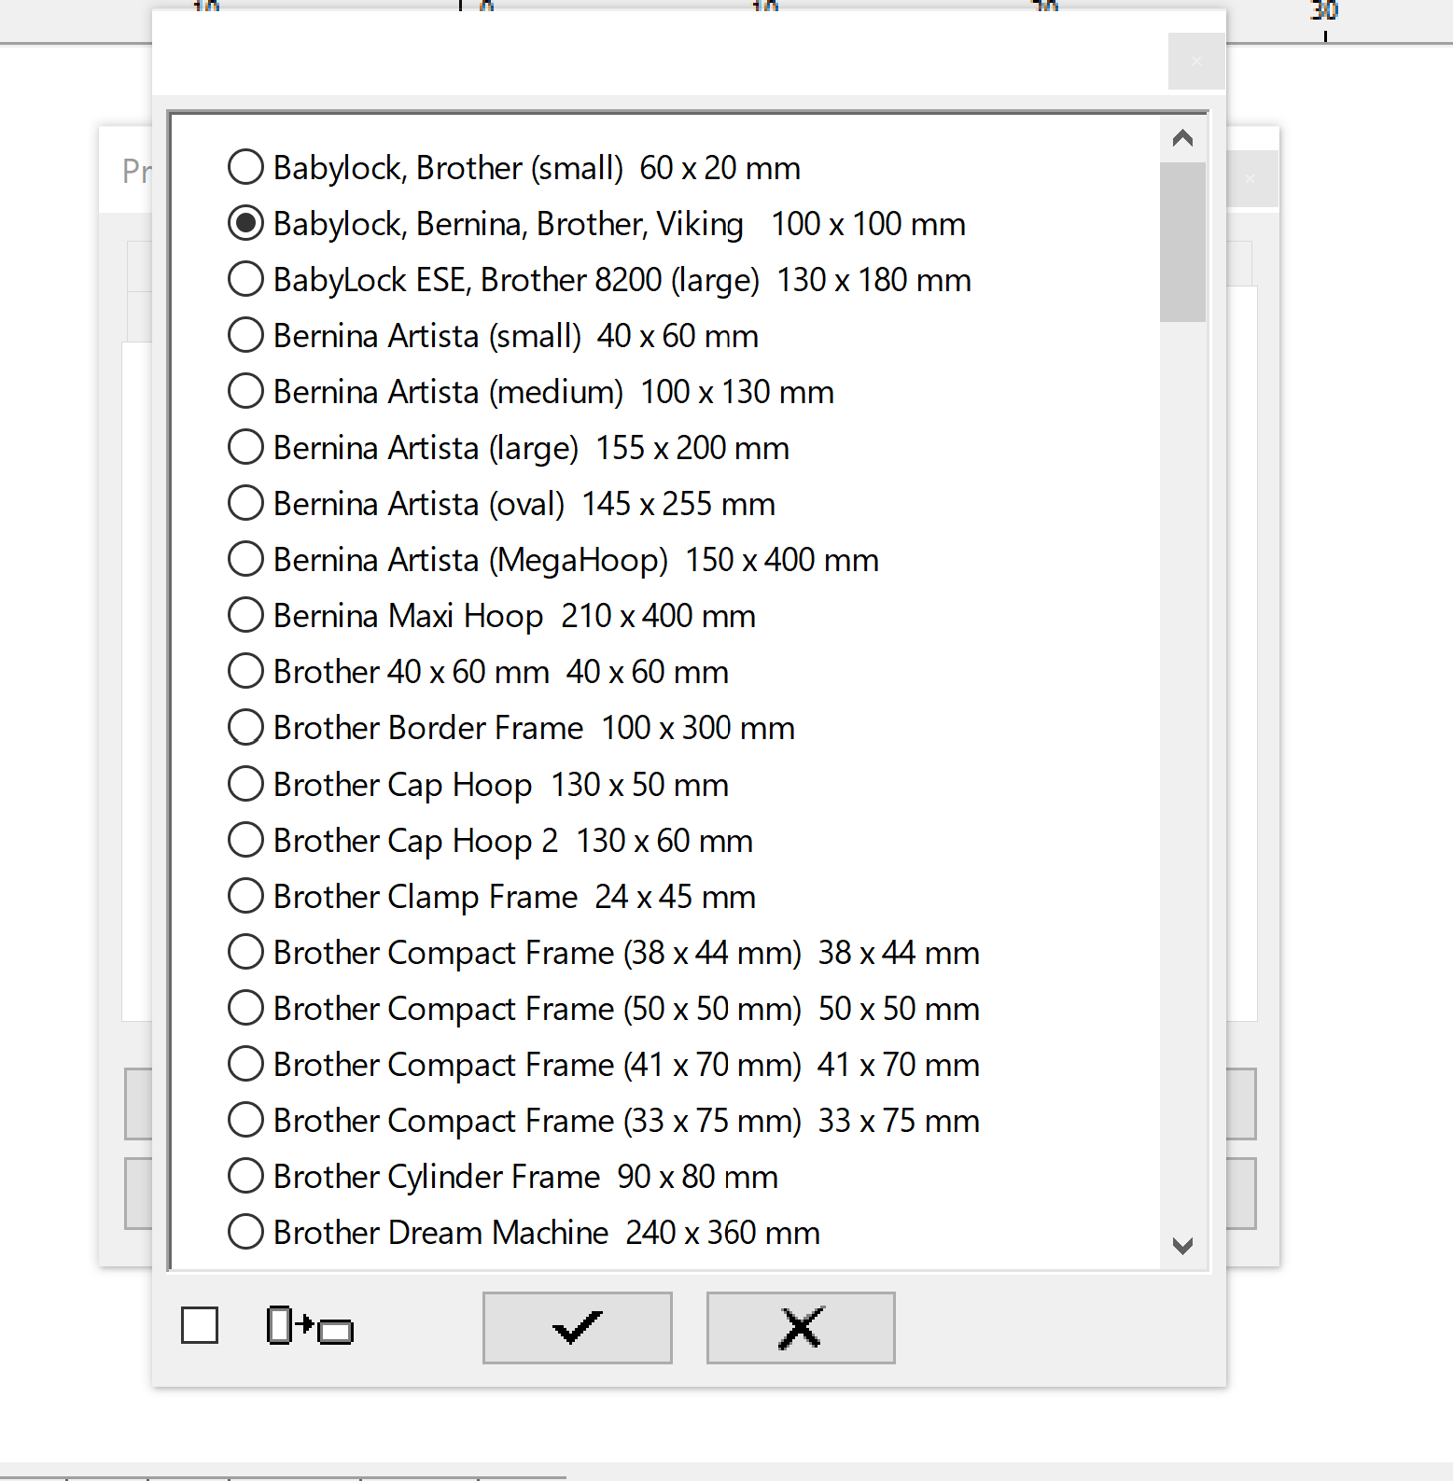Select Babylock, Brother (small) 60 x 20 mm
This screenshot has width=1453, height=1481.
245,168
